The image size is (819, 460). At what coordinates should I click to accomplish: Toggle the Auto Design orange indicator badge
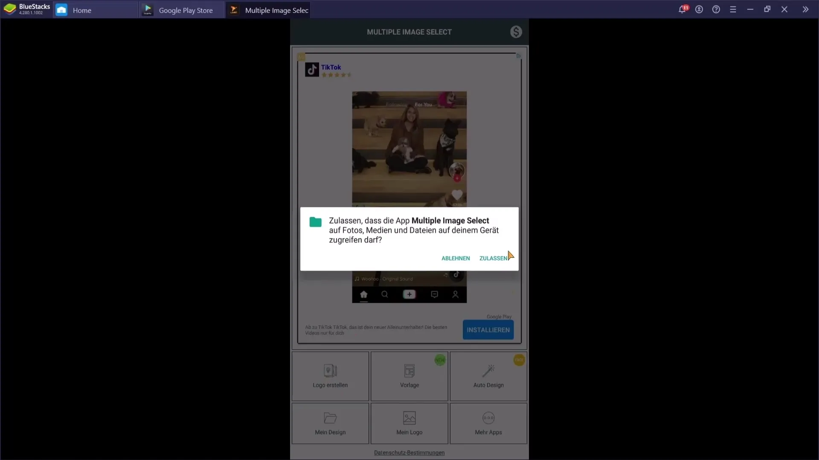pyautogui.click(x=520, y=360)
